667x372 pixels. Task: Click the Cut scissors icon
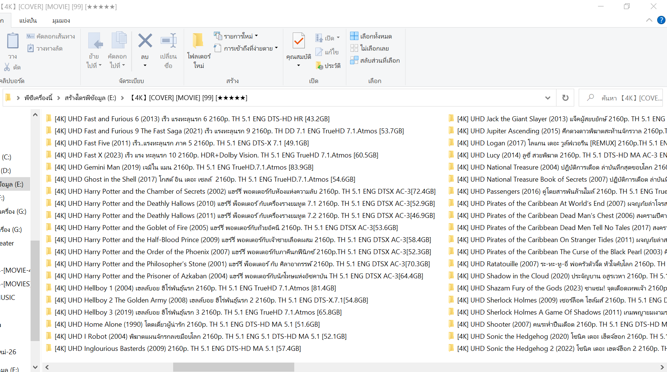(7, 67)
